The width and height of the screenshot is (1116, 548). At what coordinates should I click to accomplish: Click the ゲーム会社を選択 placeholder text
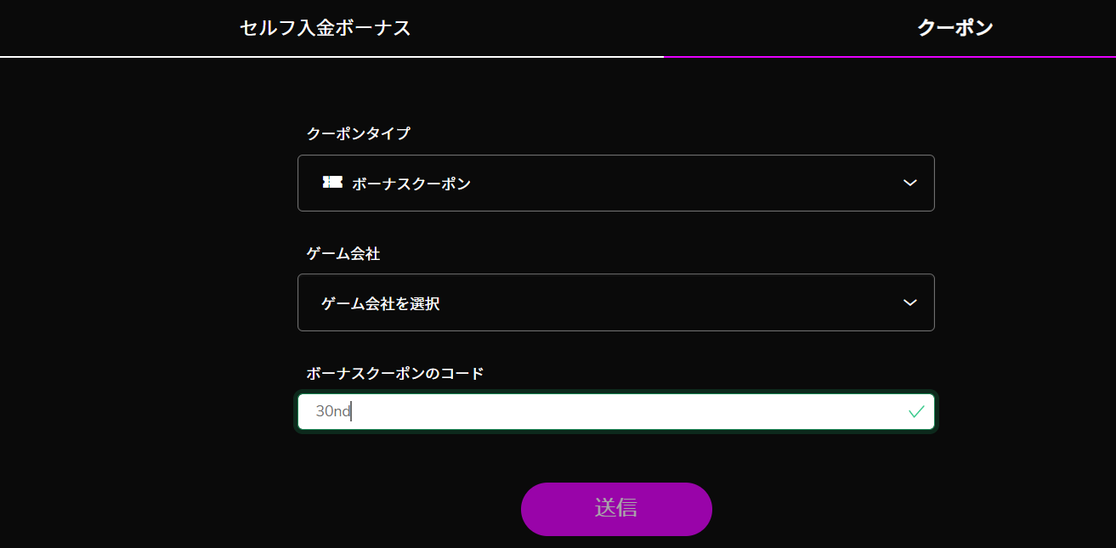pos(380,303)
